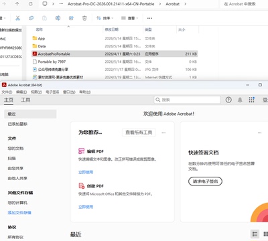This screenshot has width=268, height=241.
Task: Click the 查看所有工具 button
Action: [139, 133]
